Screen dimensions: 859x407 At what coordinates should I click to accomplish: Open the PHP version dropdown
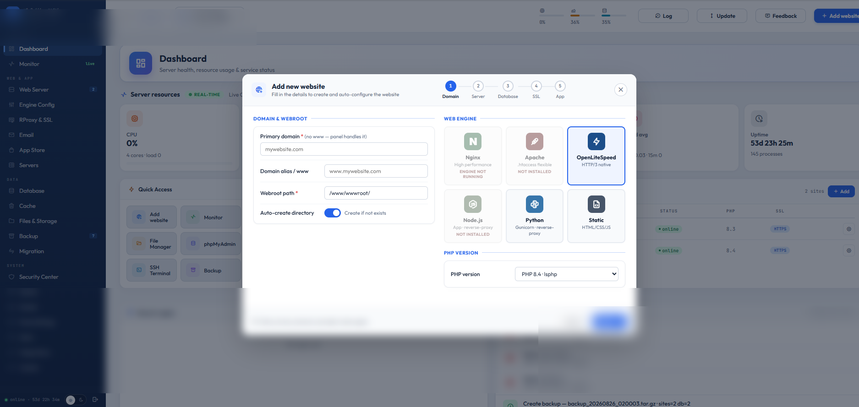[567, 274]
